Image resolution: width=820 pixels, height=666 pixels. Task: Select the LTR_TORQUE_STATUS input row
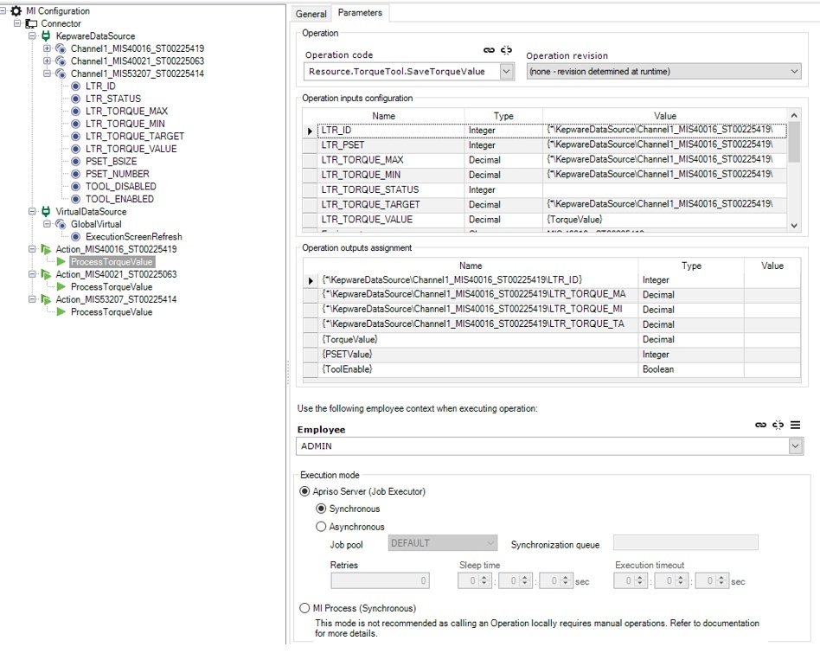click(x=545, y=189)
